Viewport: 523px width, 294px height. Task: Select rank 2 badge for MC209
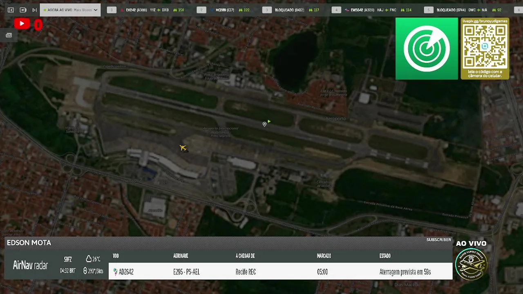[x=201, y=10]
